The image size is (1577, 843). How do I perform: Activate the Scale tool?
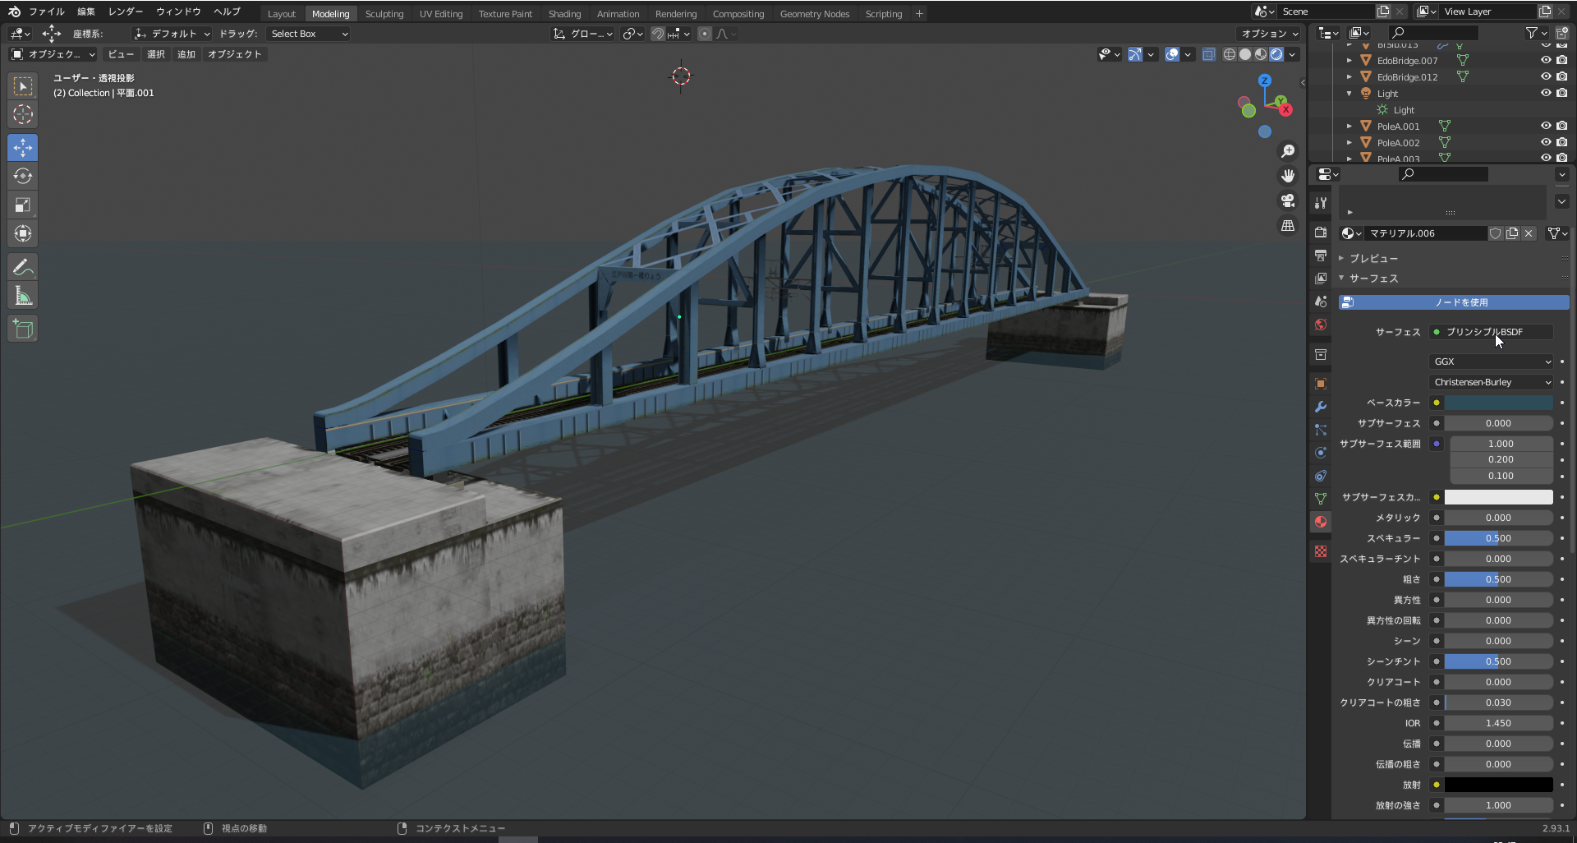23,205
